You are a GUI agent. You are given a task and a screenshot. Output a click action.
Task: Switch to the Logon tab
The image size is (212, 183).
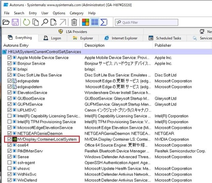pyautogui.click(x=53, y=38)
